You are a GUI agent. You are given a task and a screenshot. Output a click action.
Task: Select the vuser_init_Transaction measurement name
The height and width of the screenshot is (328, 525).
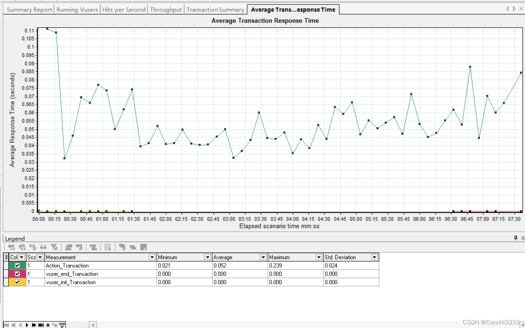(x=71, y=282)
